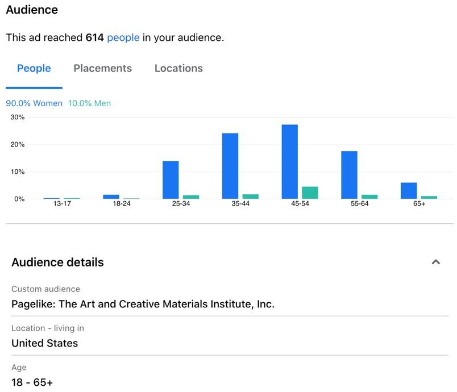Select the People tab
457x392 pixels.
tap(34, 68)
